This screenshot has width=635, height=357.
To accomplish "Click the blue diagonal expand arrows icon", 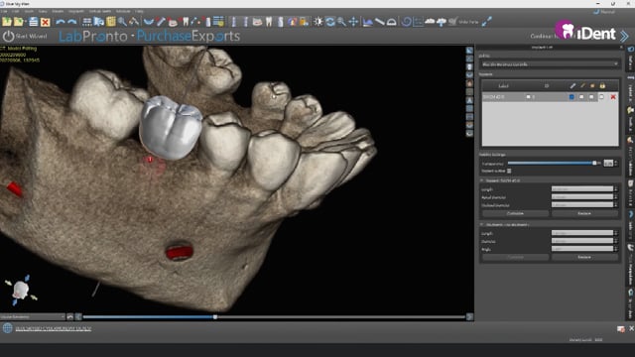I will pyautogui.click(x=487, y=22).
